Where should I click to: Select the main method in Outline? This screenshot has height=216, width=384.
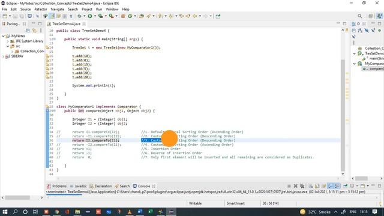coord(374,59)
